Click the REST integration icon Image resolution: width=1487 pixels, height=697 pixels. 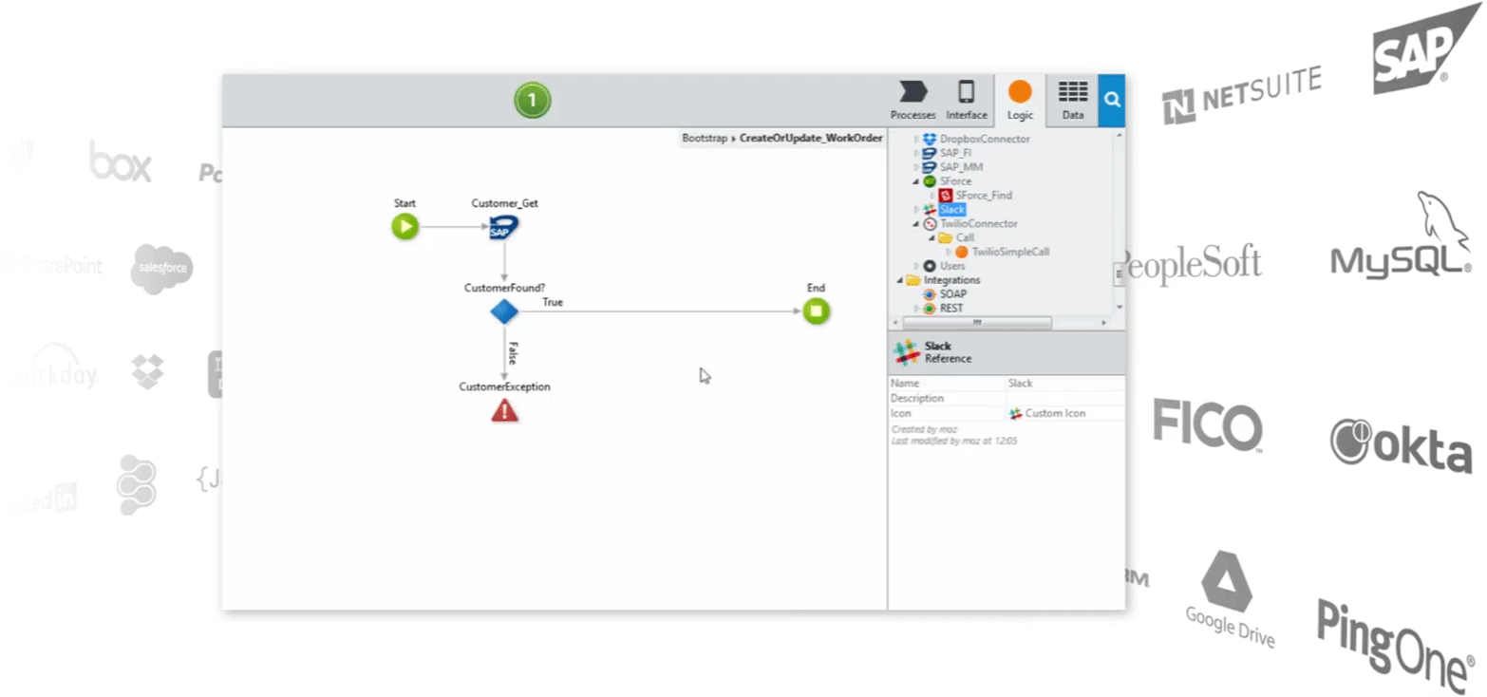[x=930, y=309]
